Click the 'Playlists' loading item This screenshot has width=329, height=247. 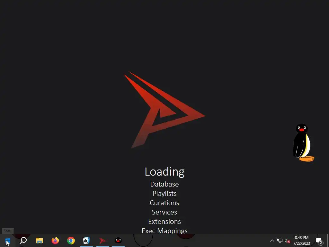[164, 194]
